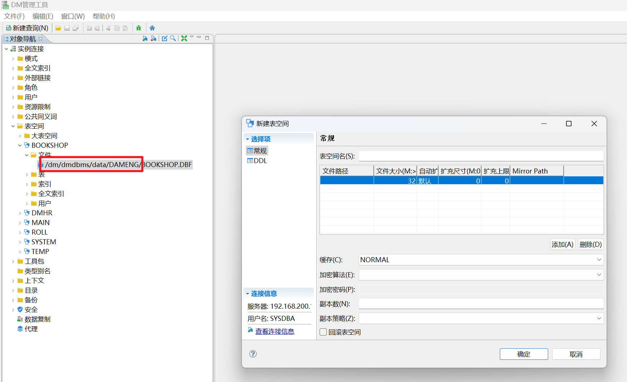Click the Undo toolbar icon

pos(89,28)
